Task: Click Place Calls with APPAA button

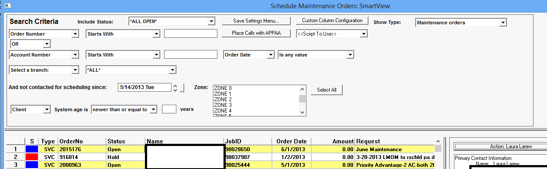Action: 256,33
